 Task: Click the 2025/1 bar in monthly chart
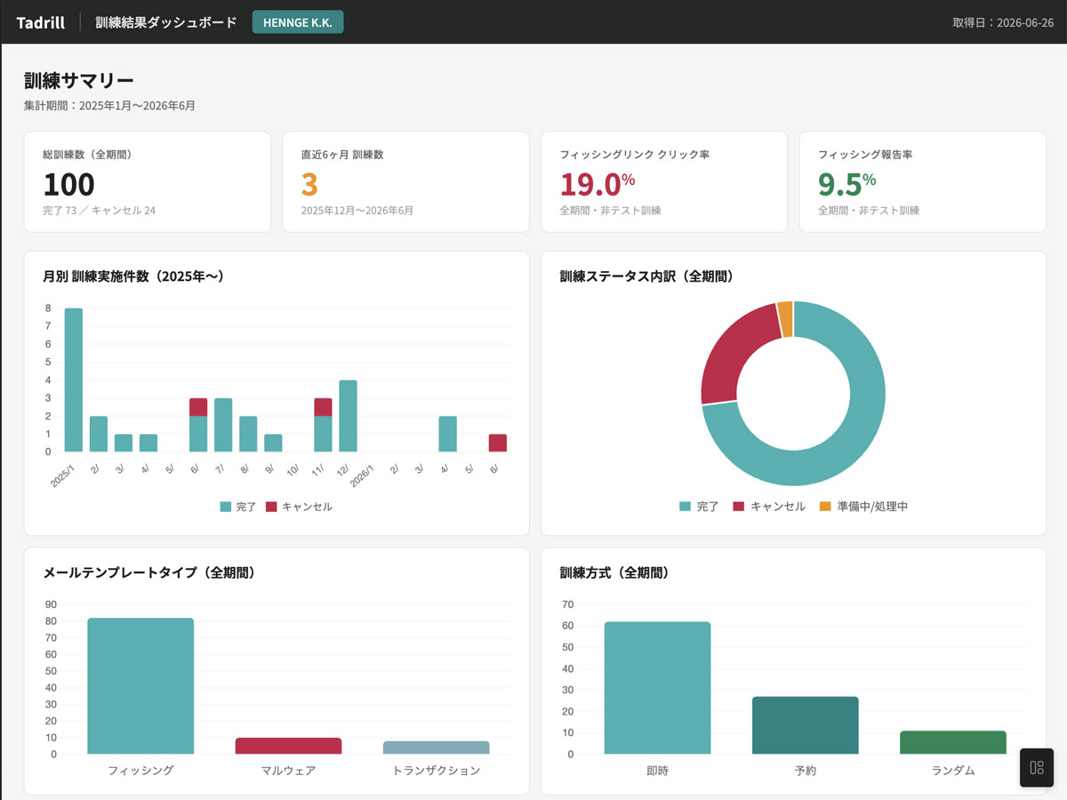tap(74, 380)
